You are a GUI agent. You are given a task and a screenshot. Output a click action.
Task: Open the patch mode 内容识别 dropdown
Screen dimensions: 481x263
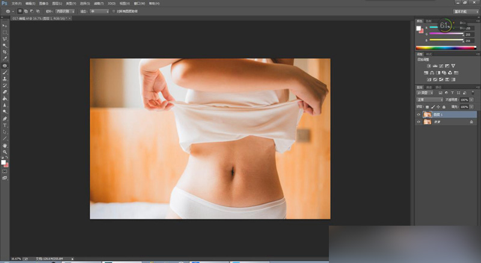66,11
